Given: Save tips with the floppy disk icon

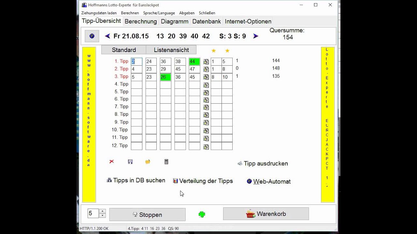Looking at the screenshot, I should pos(130,162).
